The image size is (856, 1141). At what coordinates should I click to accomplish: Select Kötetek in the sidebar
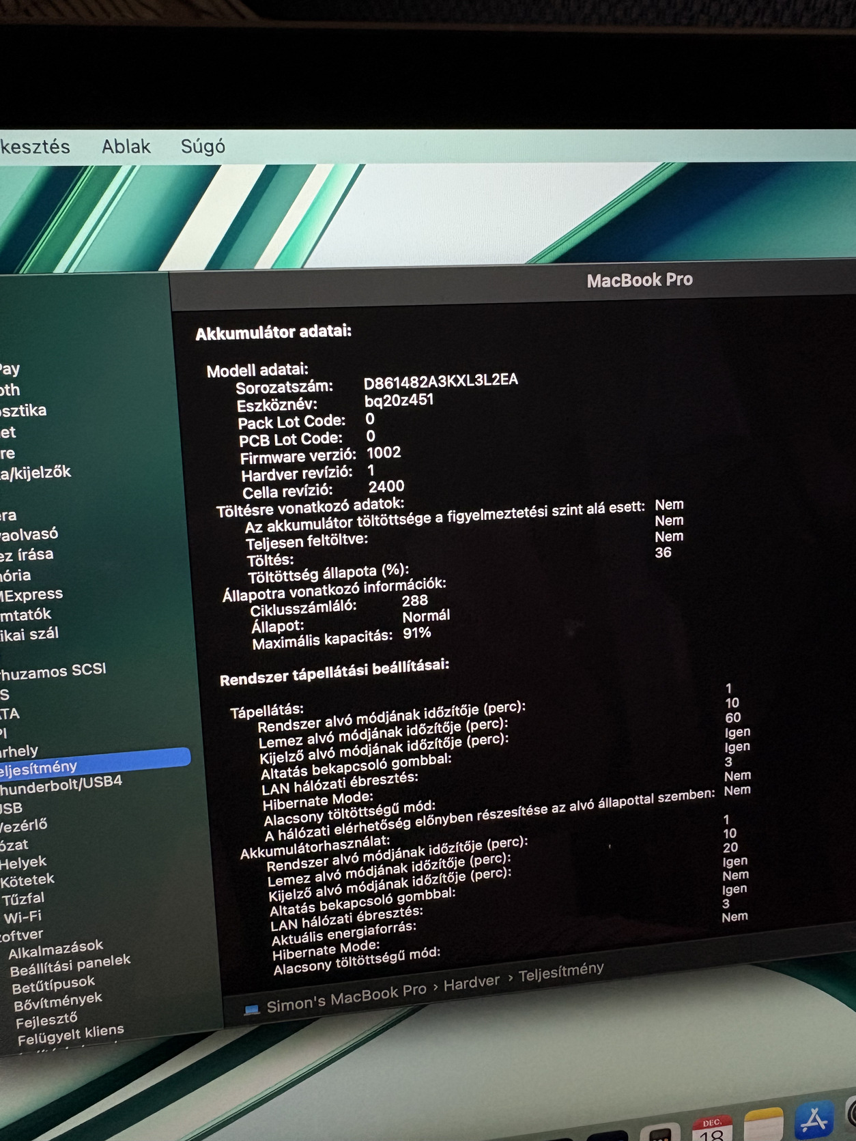27,880
